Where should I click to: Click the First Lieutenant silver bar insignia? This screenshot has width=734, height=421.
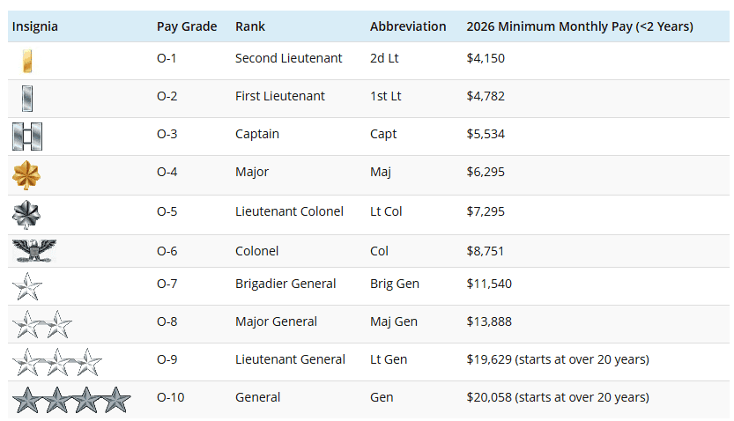(x=26, y=98)
